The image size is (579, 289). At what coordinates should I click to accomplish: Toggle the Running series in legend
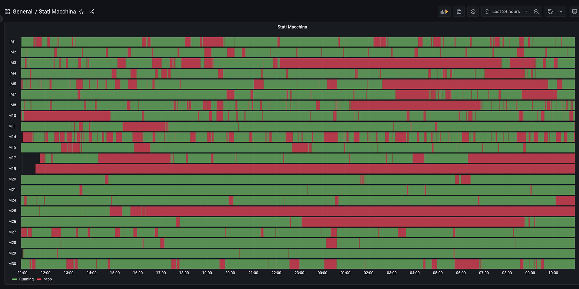(x=26, y=279)
